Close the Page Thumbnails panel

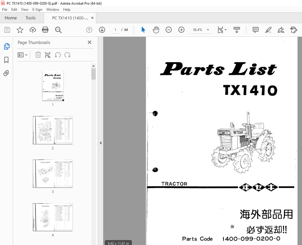[x=90, y=42]
